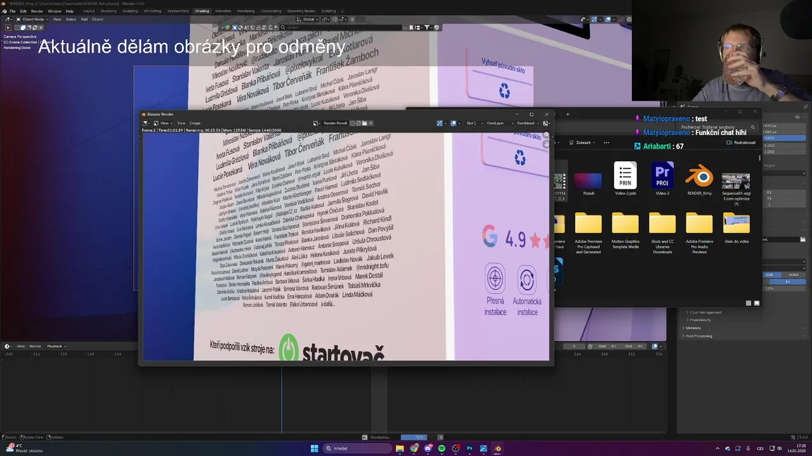Unlink Render Result with X icon
The height and width of the screenshot is (456, 812).
tap(370, 123)
